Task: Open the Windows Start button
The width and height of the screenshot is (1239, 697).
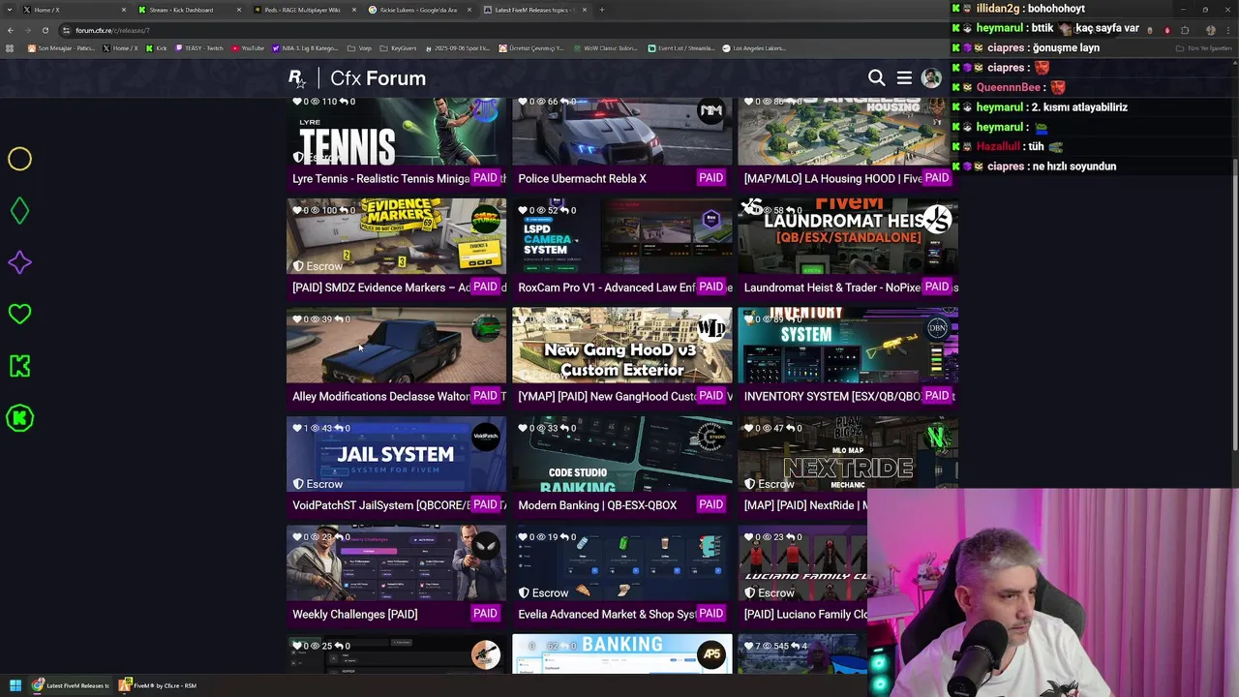Action: coord(15,685)
